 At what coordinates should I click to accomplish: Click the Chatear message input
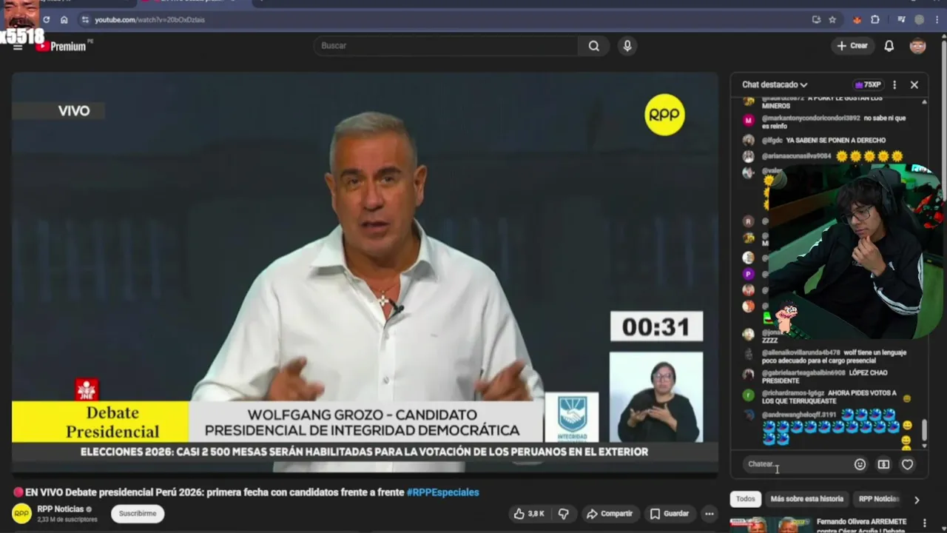[x=796, y=464]
